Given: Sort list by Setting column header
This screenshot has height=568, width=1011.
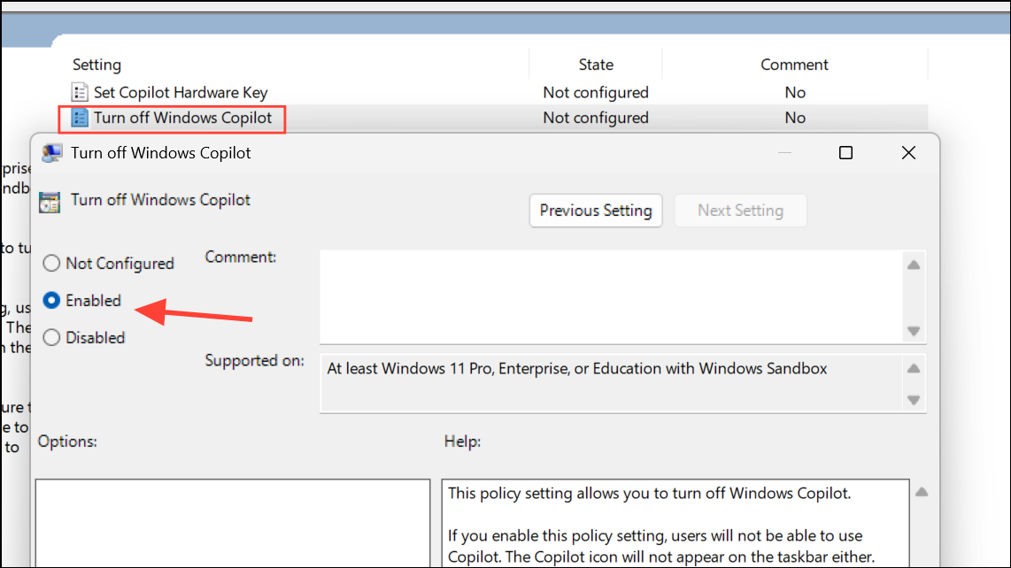Looking at the screenshot, I should 97,65.
